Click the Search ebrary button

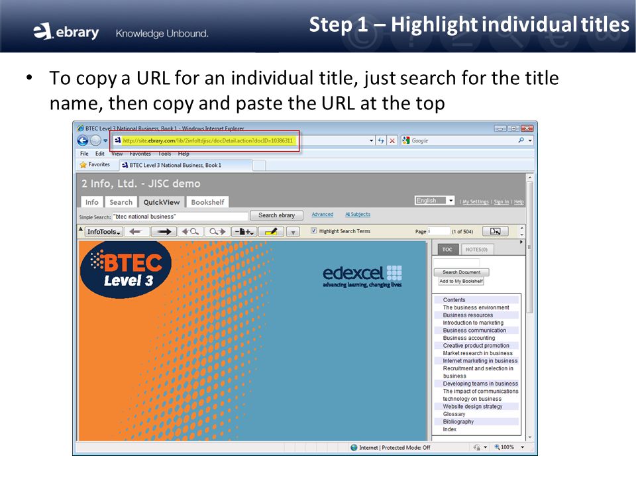(277, 215)
